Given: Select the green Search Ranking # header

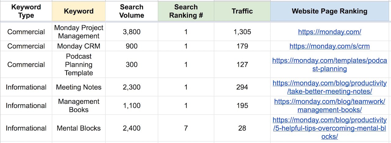Looking at the screenshot, I should [186, 11].
